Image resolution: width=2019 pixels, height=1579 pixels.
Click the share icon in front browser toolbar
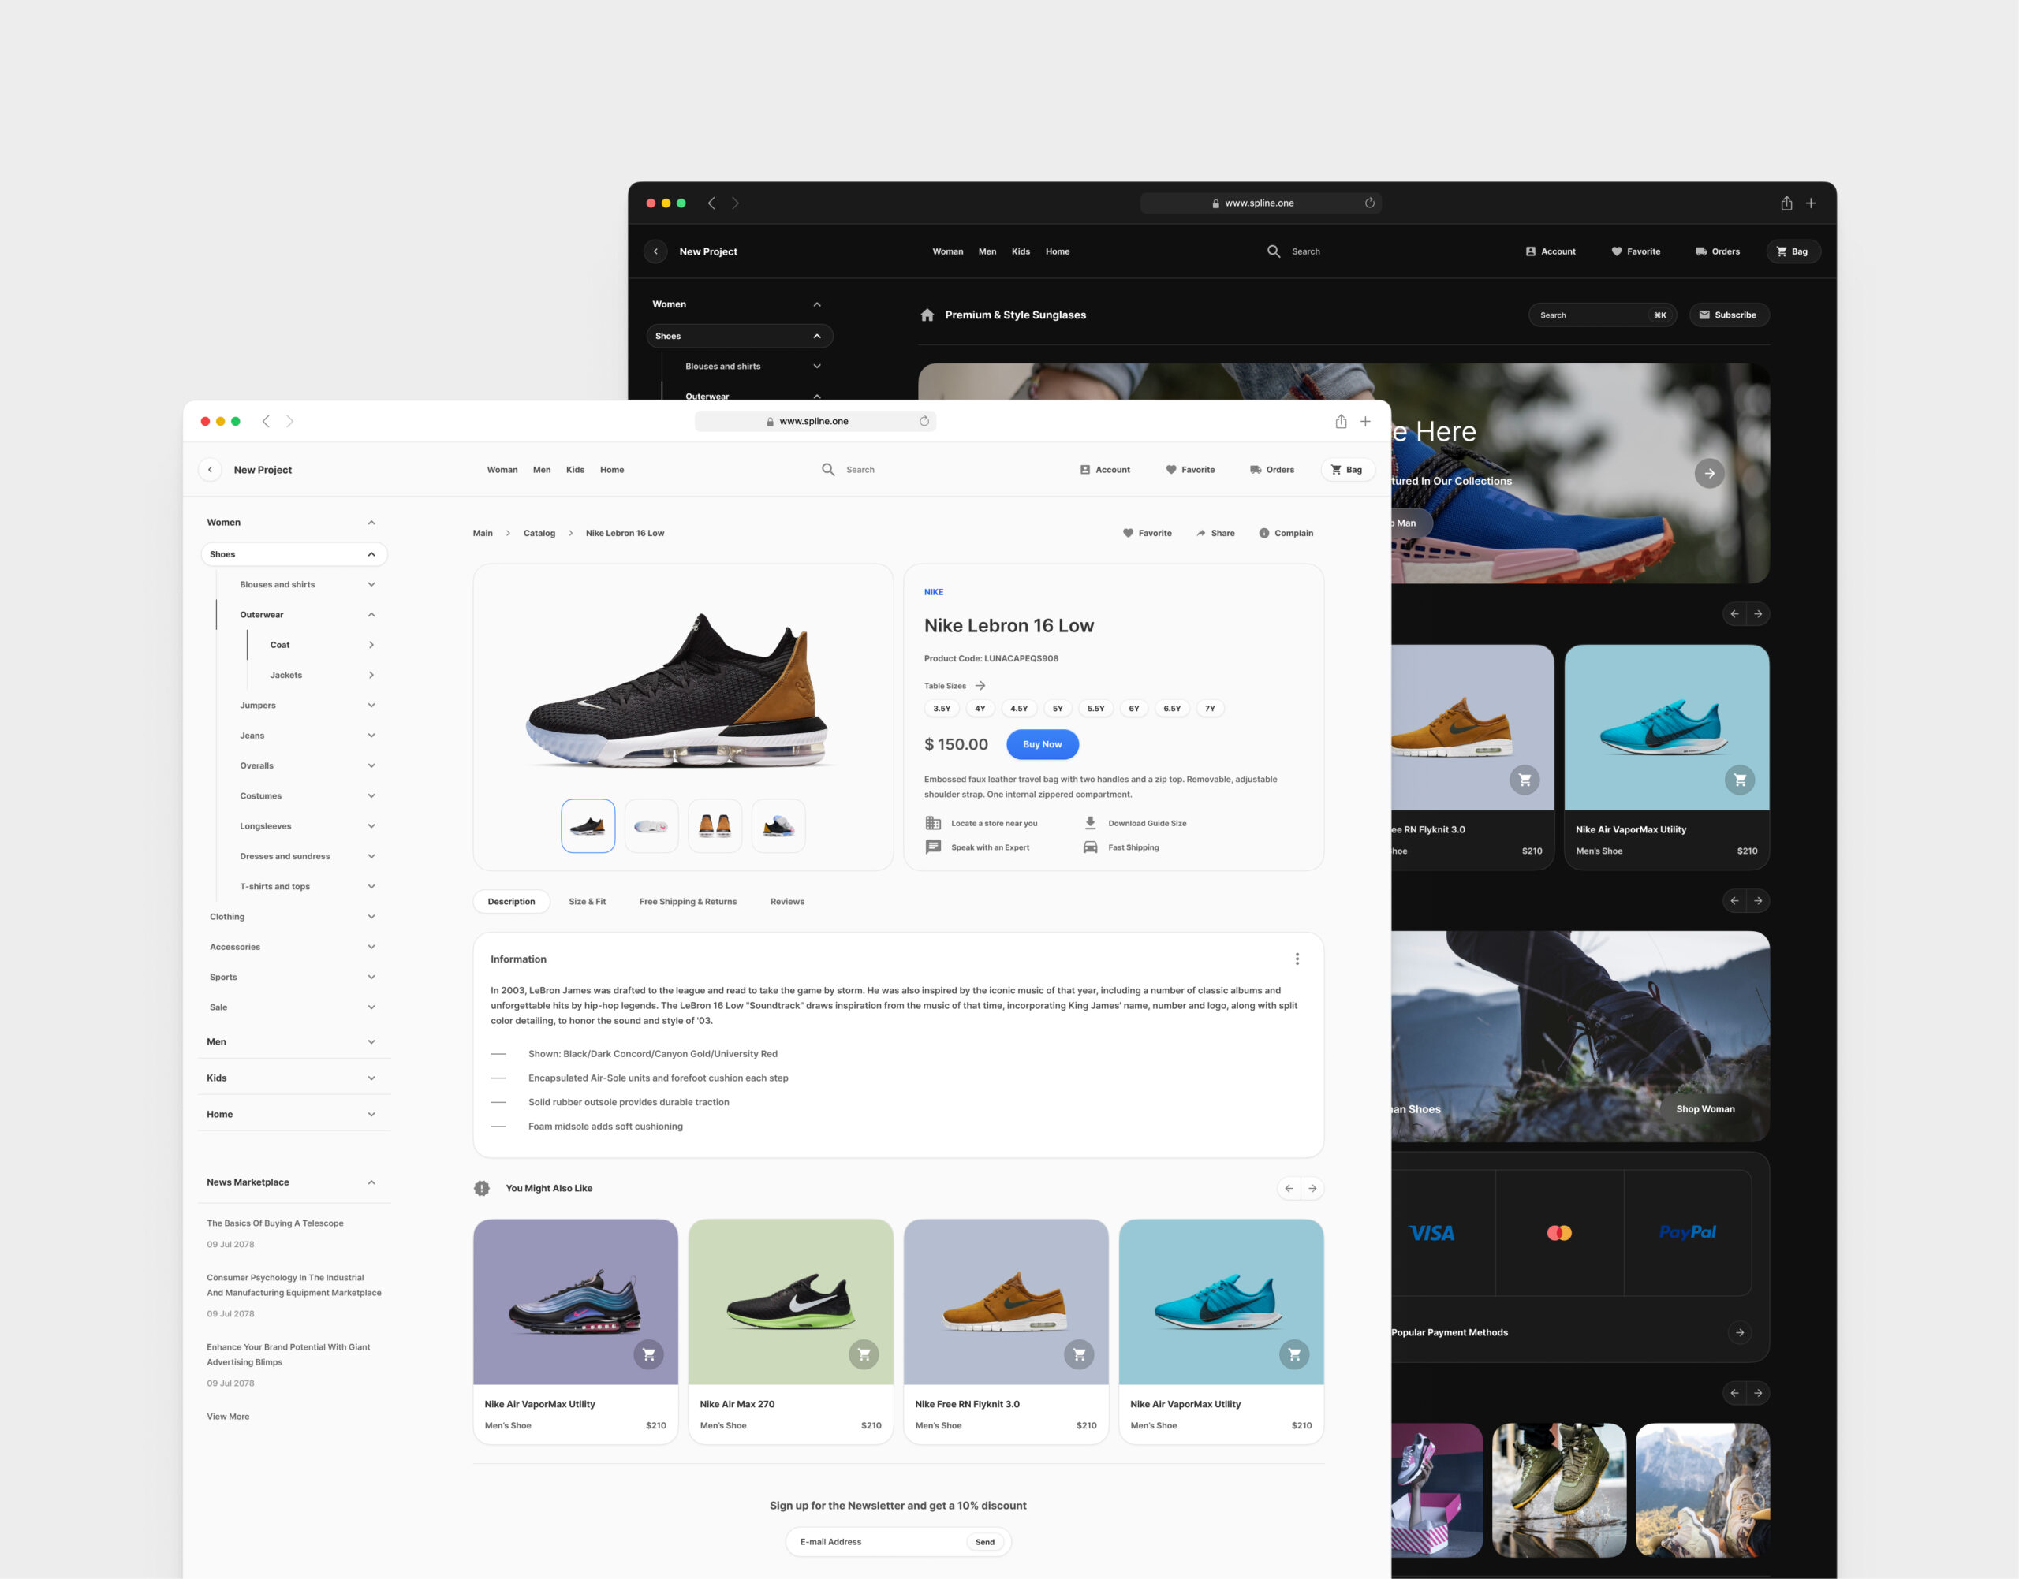point(1340,421)
